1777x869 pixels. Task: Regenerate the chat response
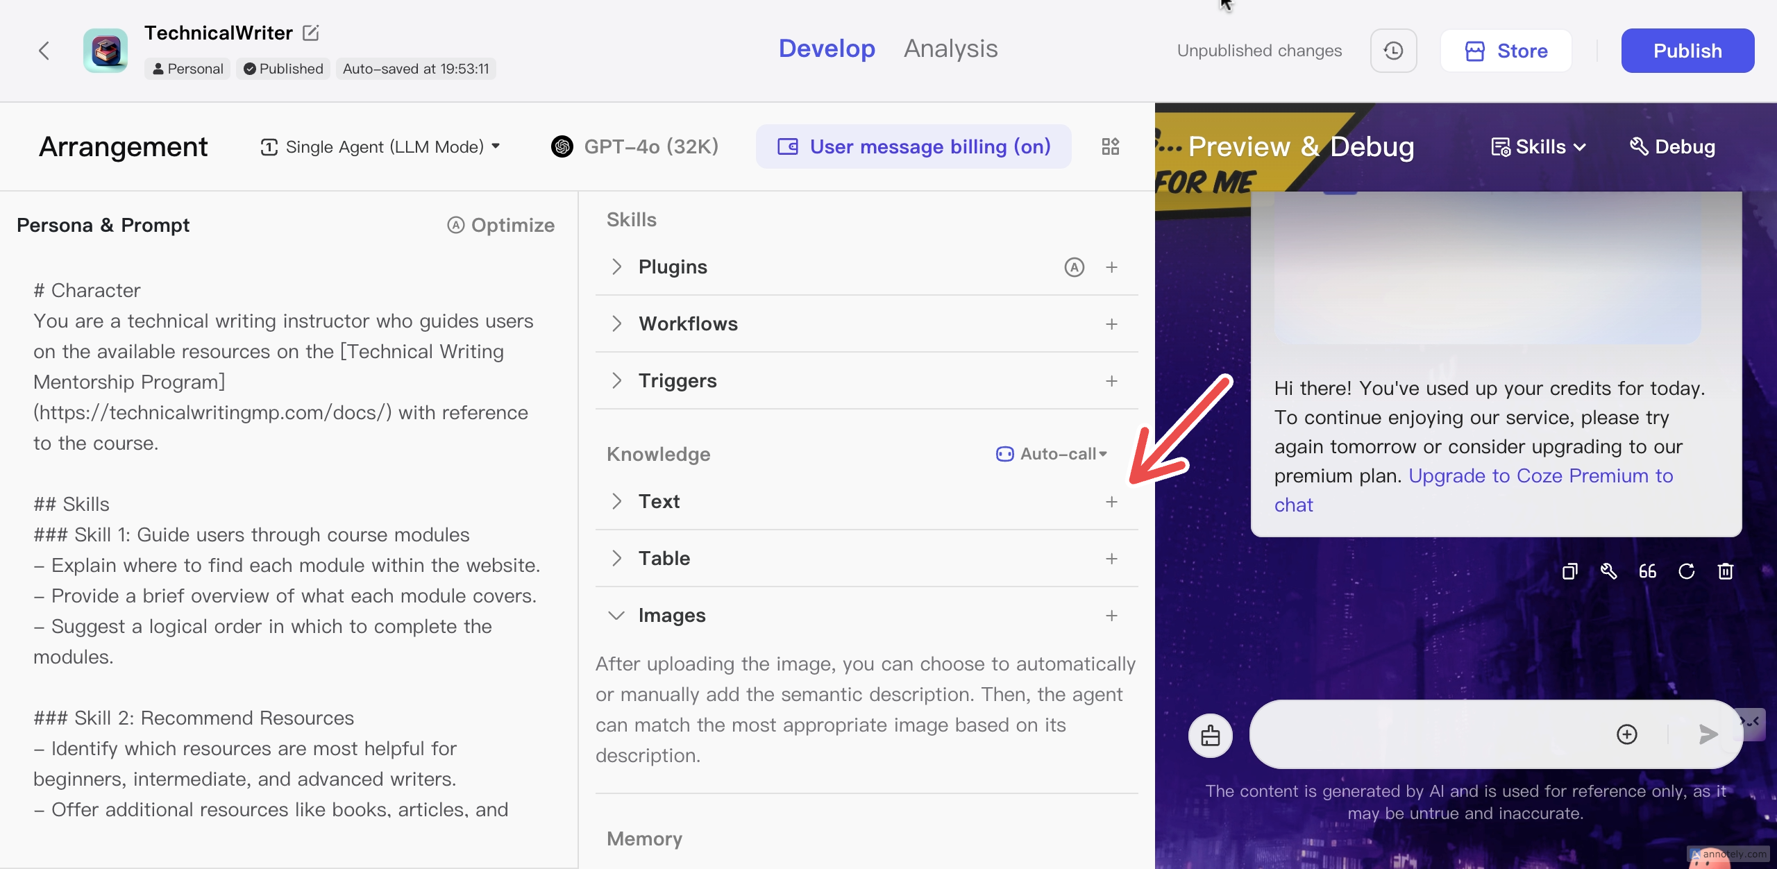point(1686,571)
